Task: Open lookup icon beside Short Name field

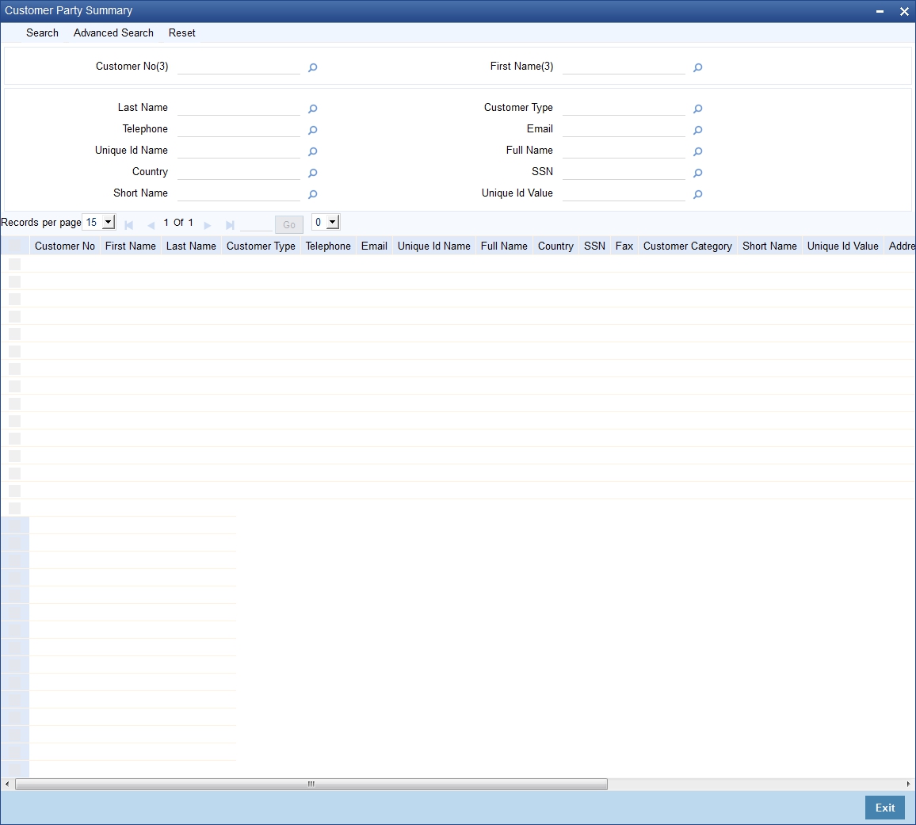Action: tap(312, 195)
